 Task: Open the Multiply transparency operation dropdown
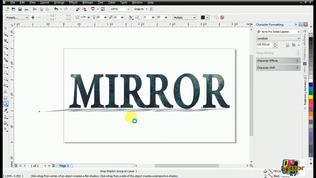tap(184, 18)
